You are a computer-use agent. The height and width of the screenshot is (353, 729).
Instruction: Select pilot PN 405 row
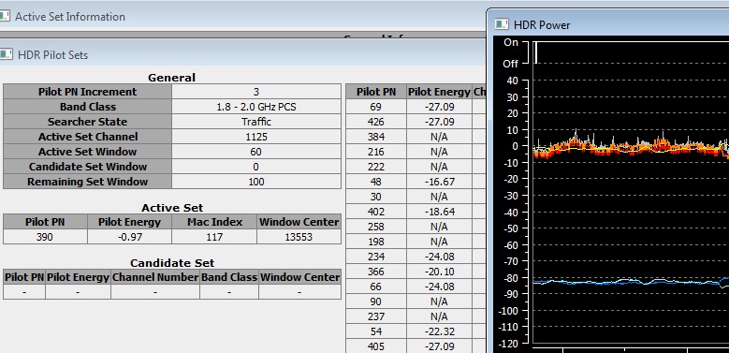(x=416, y=346)
